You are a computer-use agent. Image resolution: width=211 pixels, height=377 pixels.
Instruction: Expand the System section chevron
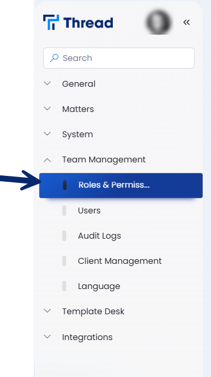point(47,134)
